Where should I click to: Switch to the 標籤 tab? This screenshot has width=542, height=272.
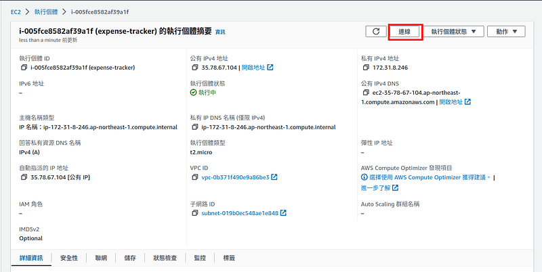[x=229, y=258]
